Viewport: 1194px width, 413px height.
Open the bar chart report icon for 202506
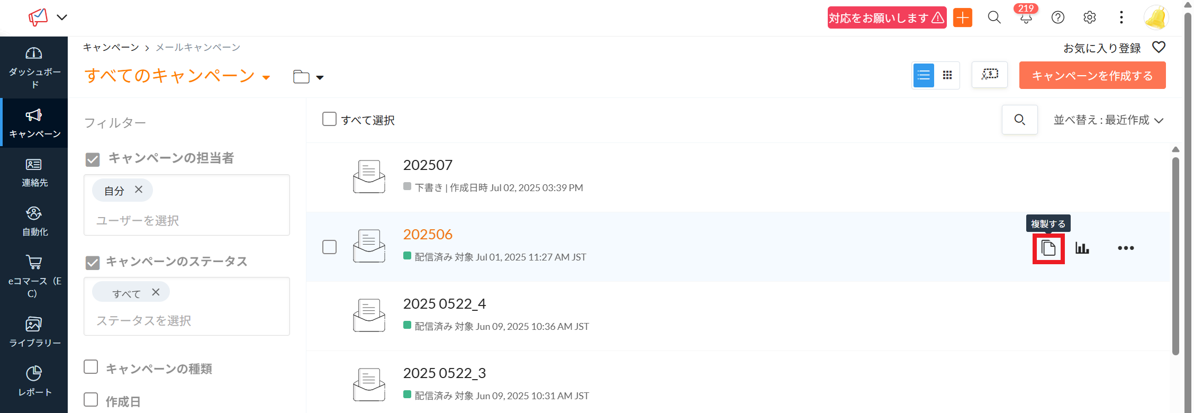pyautogui.click(x=1082, y=248)
